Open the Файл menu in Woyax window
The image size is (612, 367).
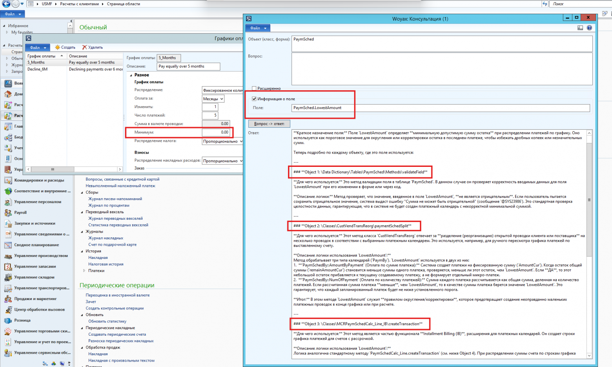click(258, 28)
